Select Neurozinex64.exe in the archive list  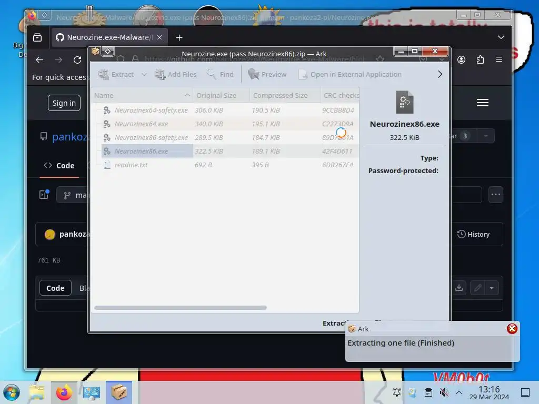[141, 124]
